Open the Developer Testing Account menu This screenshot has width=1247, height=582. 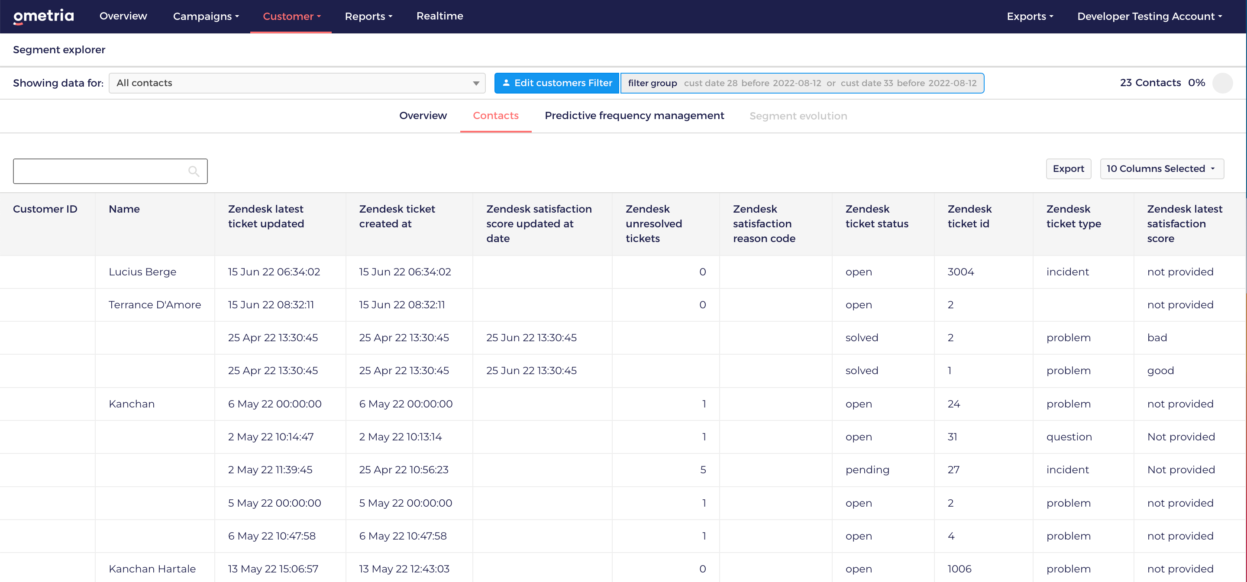pos(1149,16)
